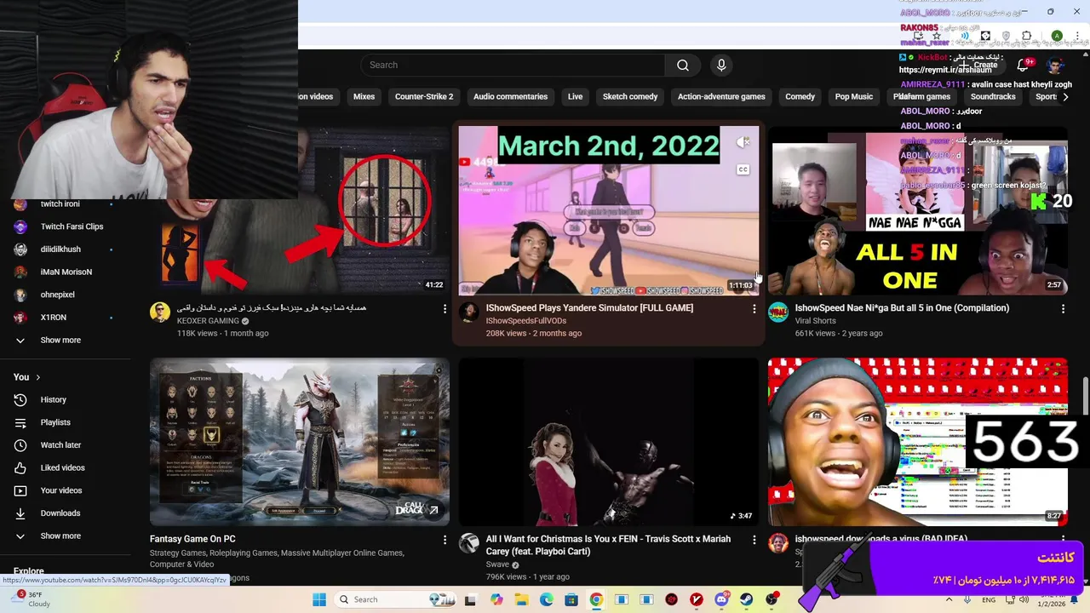Open ohnepixel channel avatar
This screenshot has width=1090, height=613.
pos(20,295)
